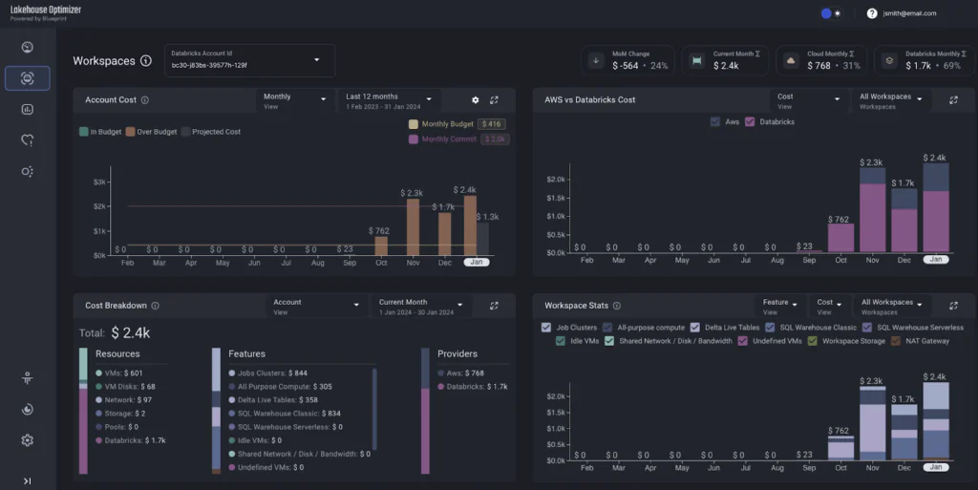Click the Account Cost settings gear icon

pos(476,99)
